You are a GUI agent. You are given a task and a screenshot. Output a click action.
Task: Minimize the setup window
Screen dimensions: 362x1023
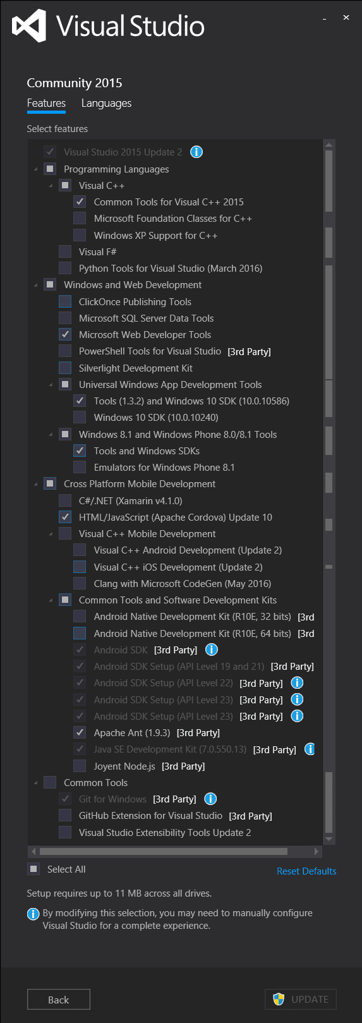(x=325, y=18)
